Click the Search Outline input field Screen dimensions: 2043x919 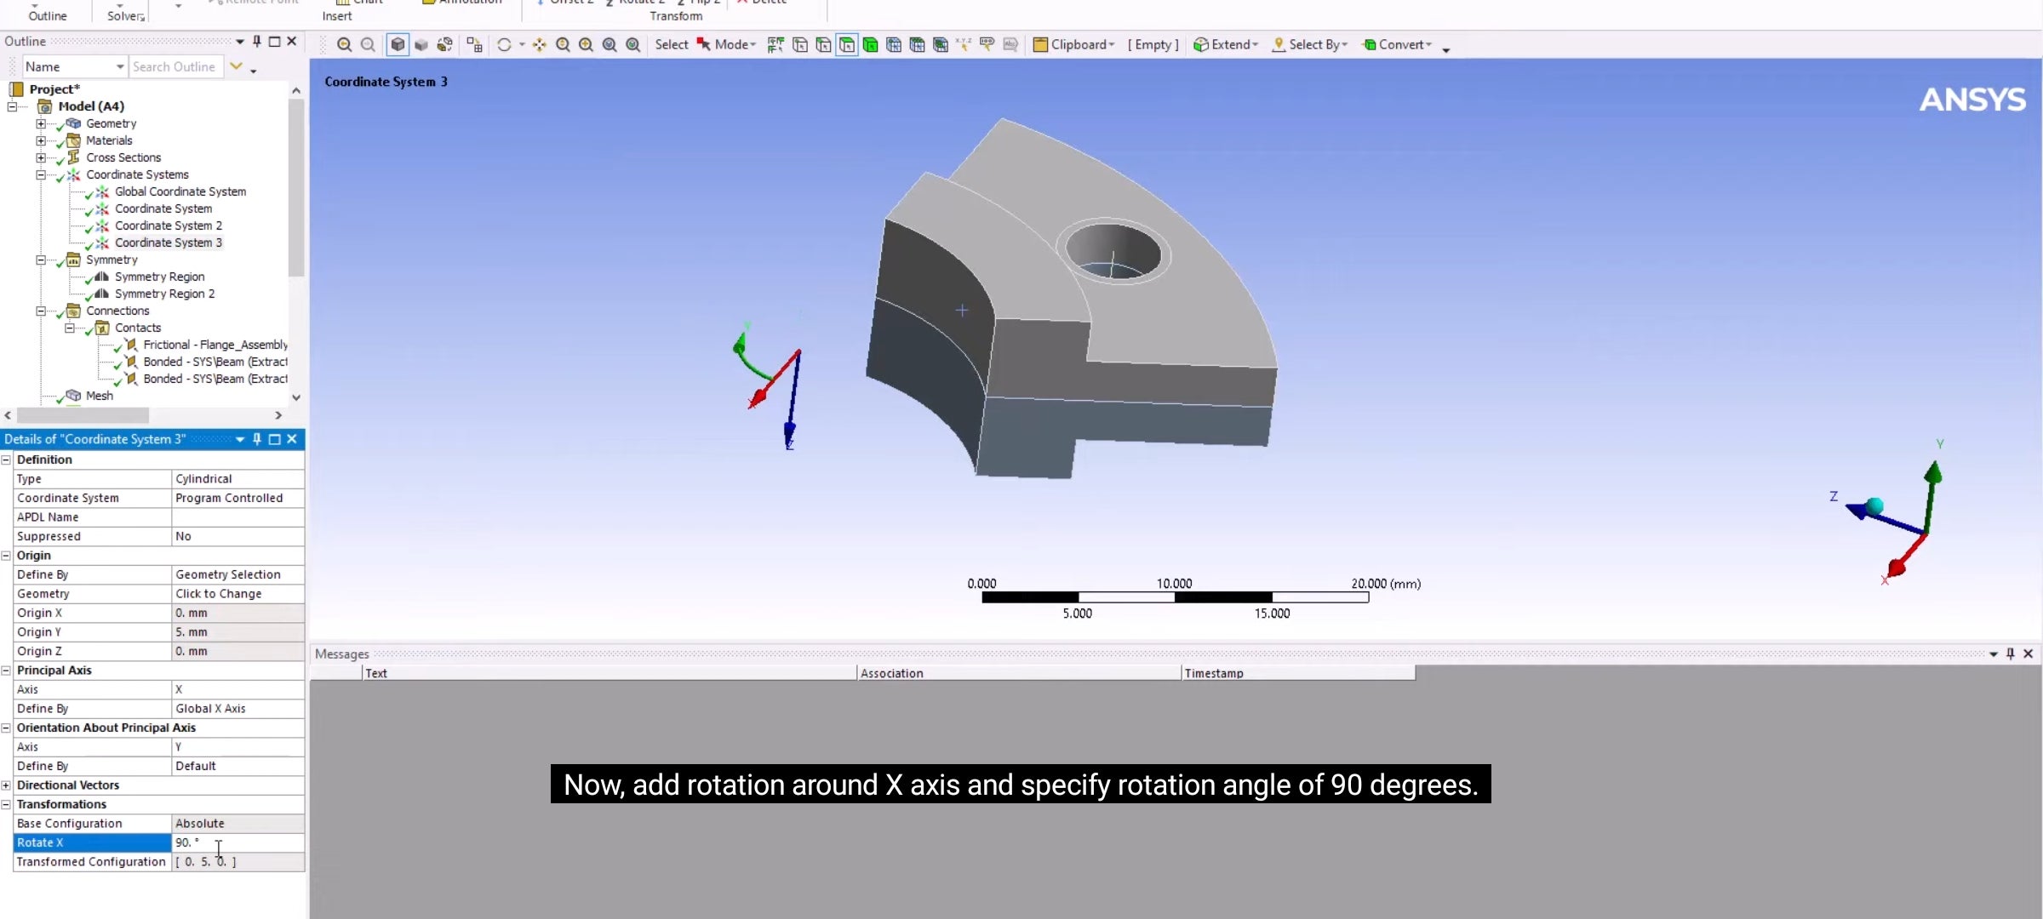(x=175, y=66)
